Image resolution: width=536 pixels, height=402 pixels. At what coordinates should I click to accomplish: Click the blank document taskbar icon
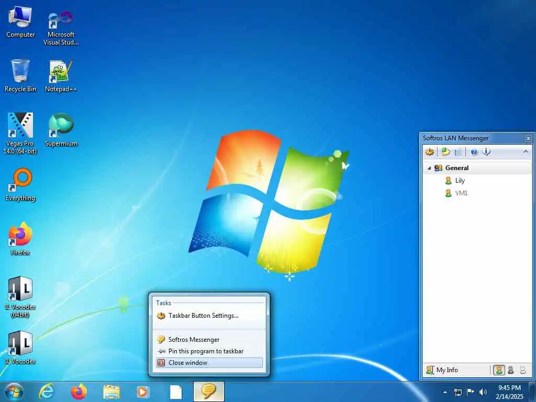(176, 392)
